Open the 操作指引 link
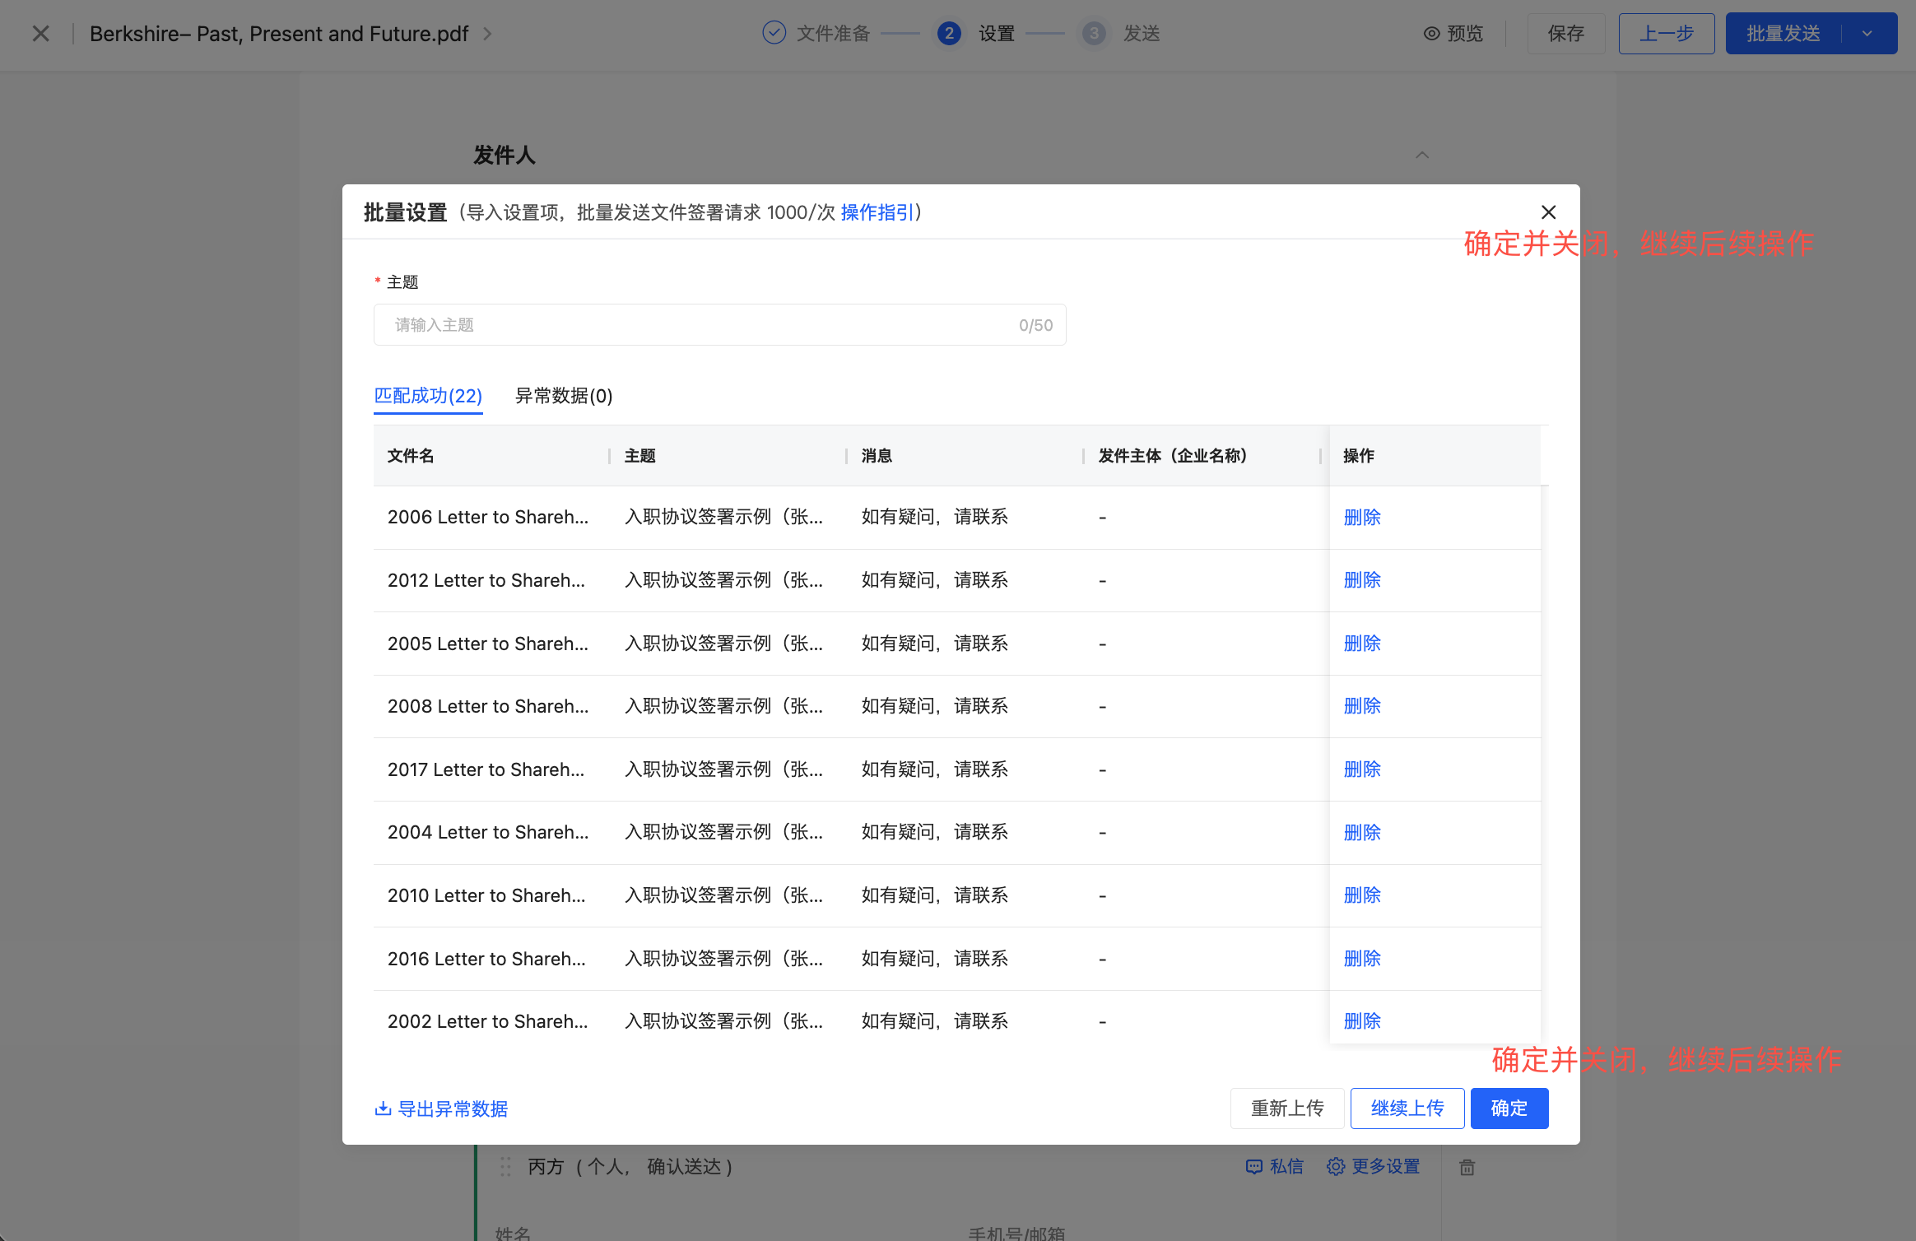Viewport: 1916px width, 1241px height. pyautogui.click(x=877, y=212)
